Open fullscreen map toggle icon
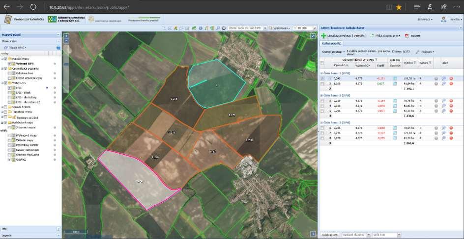Screen dimensions: 464x239 coord(313,36)
